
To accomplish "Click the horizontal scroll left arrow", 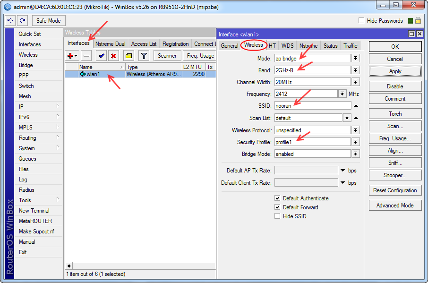I will (69, 266).
